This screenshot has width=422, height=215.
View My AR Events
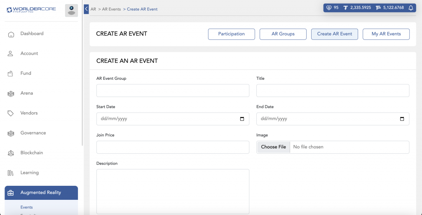[386, 34]
